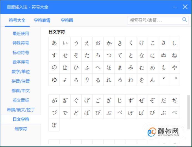Select the ど character cell
192x147 pixels.
pos(76,113)
